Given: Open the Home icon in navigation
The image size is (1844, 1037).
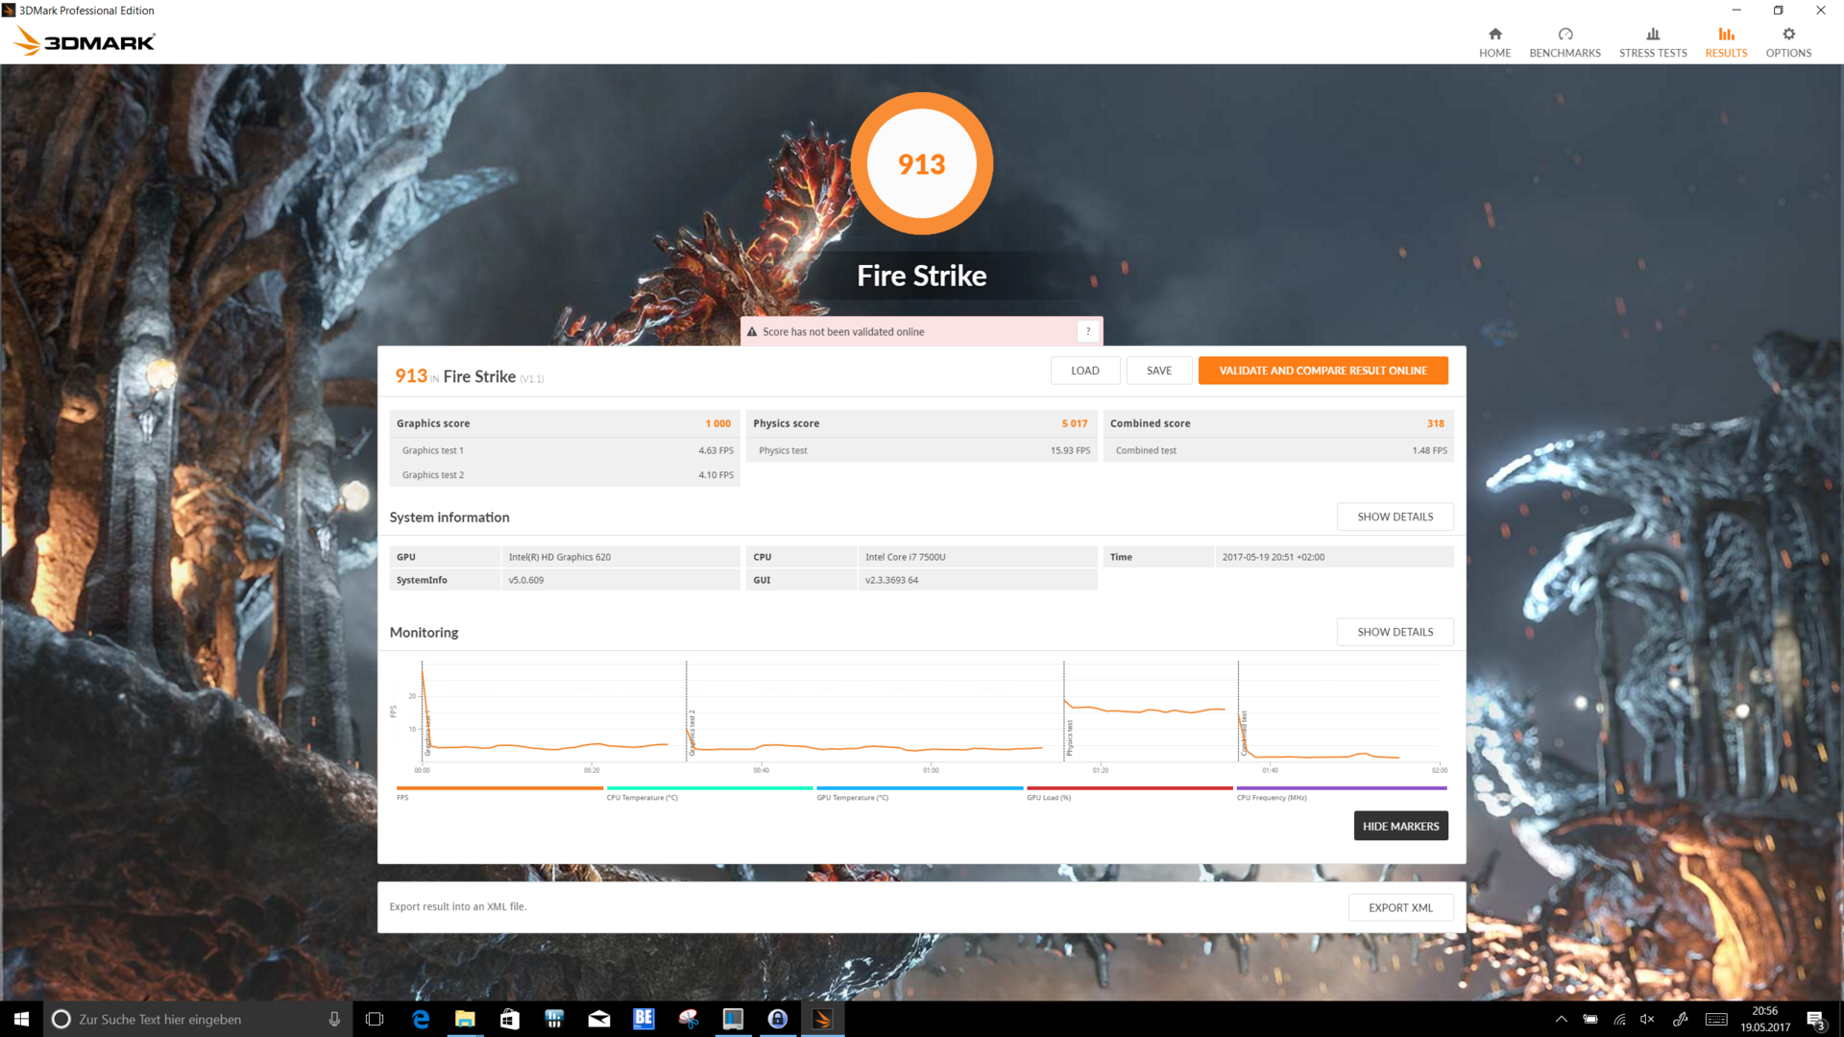Looking at the screenshot, I should point(1494,35).
